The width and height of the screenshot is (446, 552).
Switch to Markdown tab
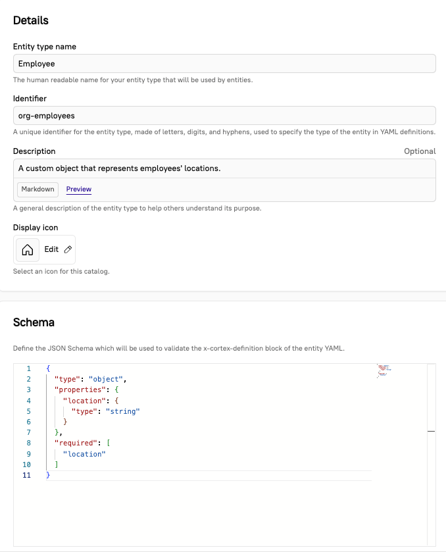tap(37, 189)
